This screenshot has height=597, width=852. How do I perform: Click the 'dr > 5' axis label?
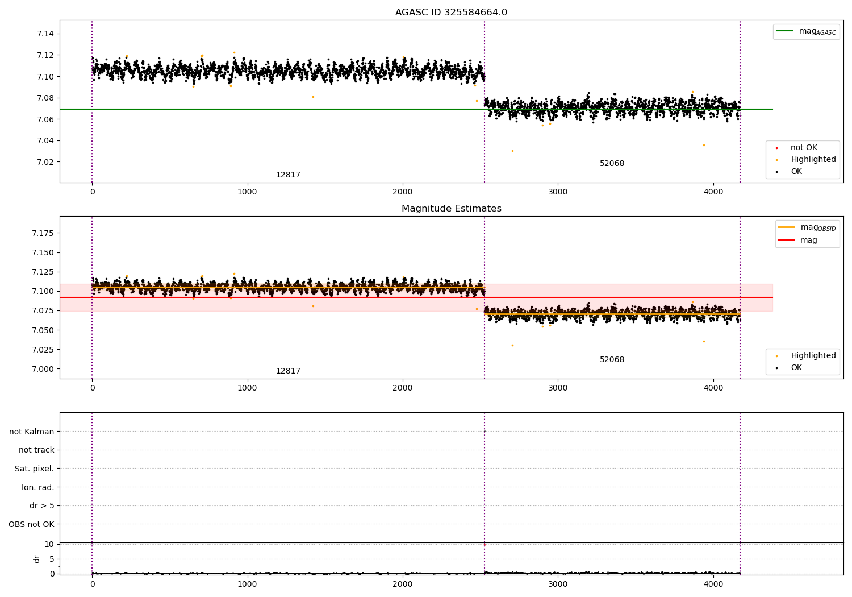coord(42,506)
